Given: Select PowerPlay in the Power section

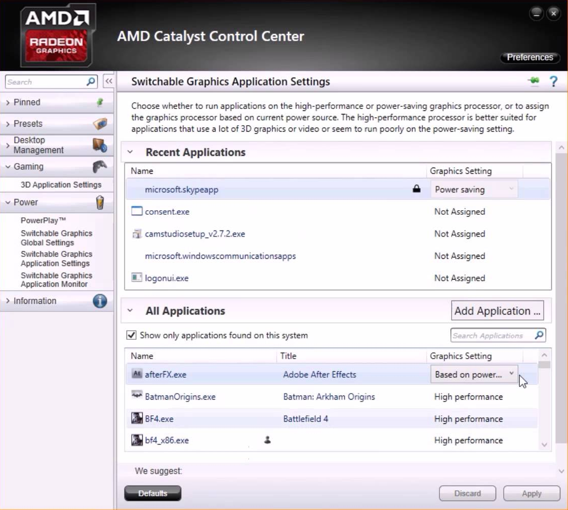Looking at the screenshot, I should 44,220.
